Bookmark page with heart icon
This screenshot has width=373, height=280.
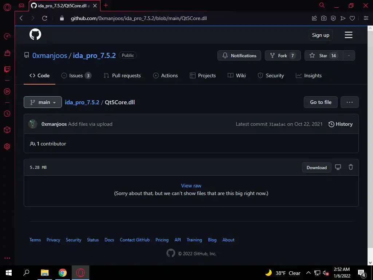click(x=352, y=18)
